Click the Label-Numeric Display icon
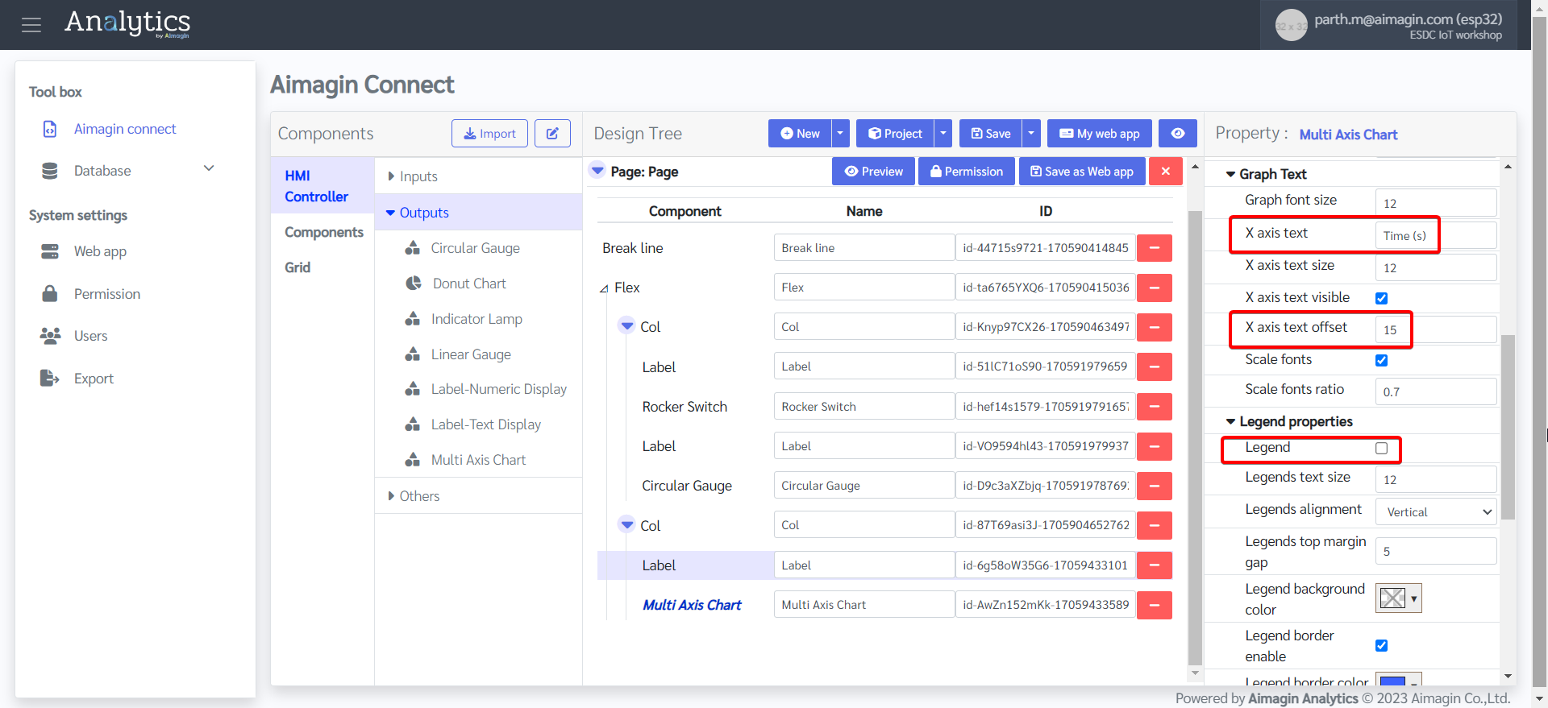 click(x=413, y=389)
